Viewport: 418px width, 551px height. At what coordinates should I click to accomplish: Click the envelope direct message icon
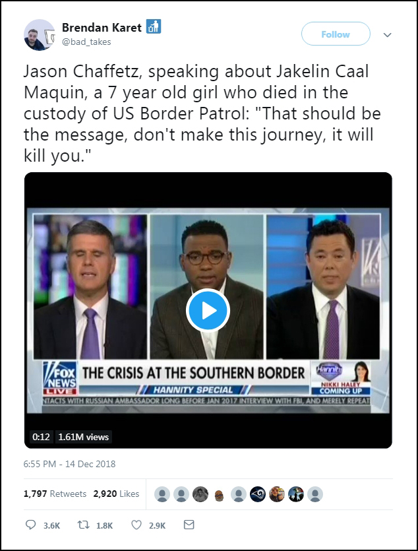point(189,525)
